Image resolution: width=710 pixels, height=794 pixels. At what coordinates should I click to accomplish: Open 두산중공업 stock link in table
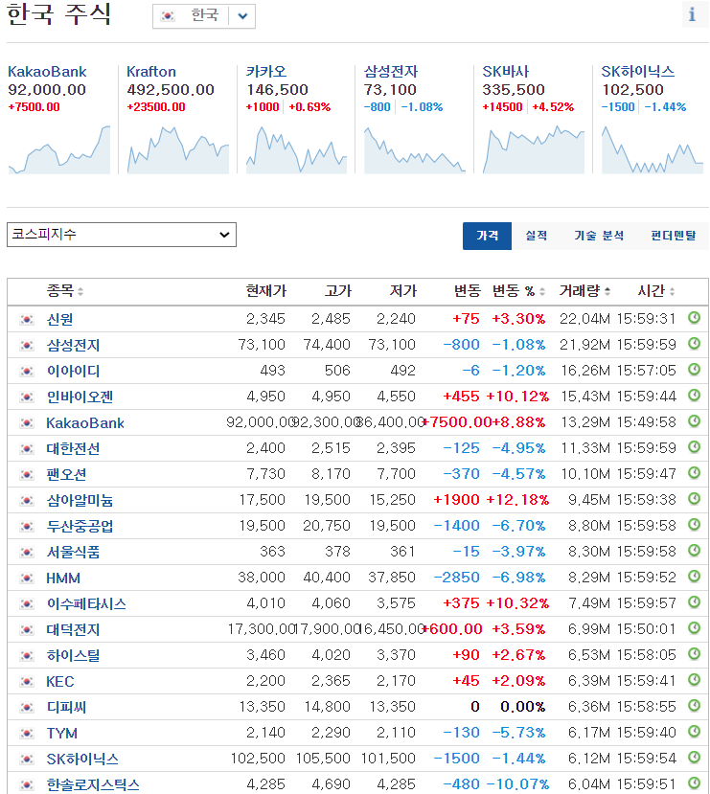click(80, 526)
